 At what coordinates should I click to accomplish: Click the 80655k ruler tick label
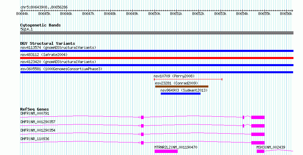click(264, 14)
